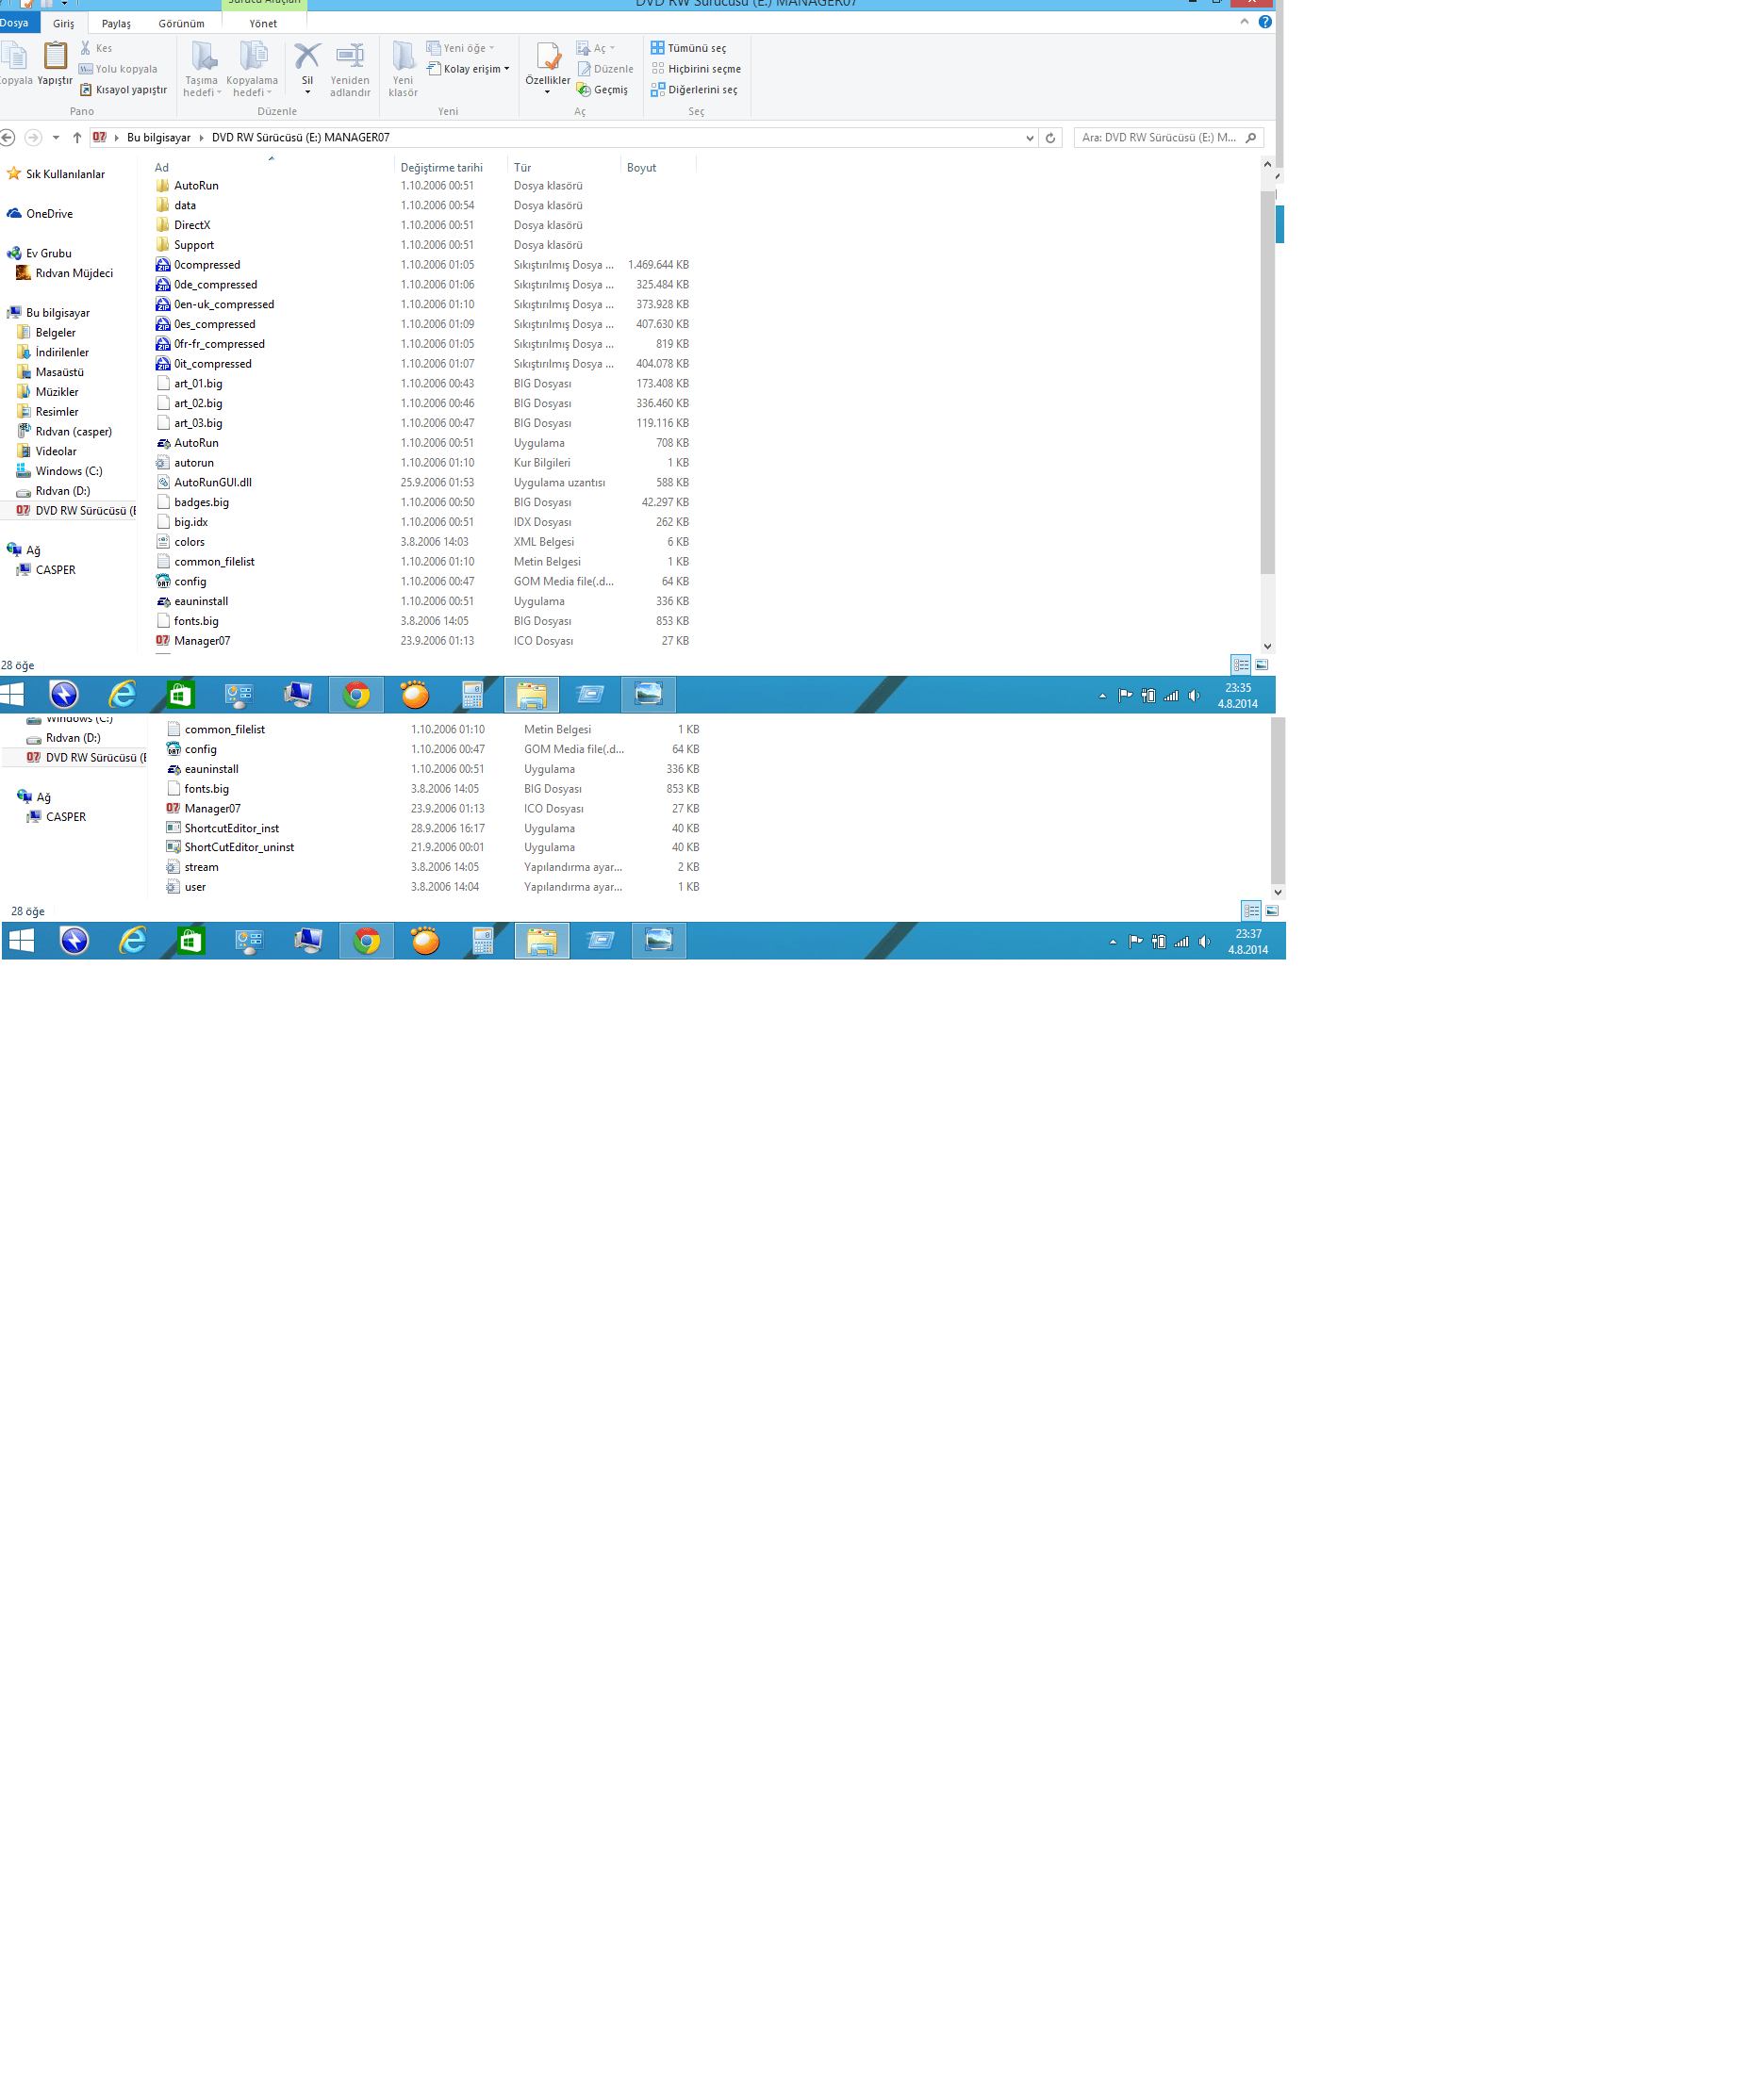
Task: Switch to details view in the upper status bar
Action: tap(1241, 665)
